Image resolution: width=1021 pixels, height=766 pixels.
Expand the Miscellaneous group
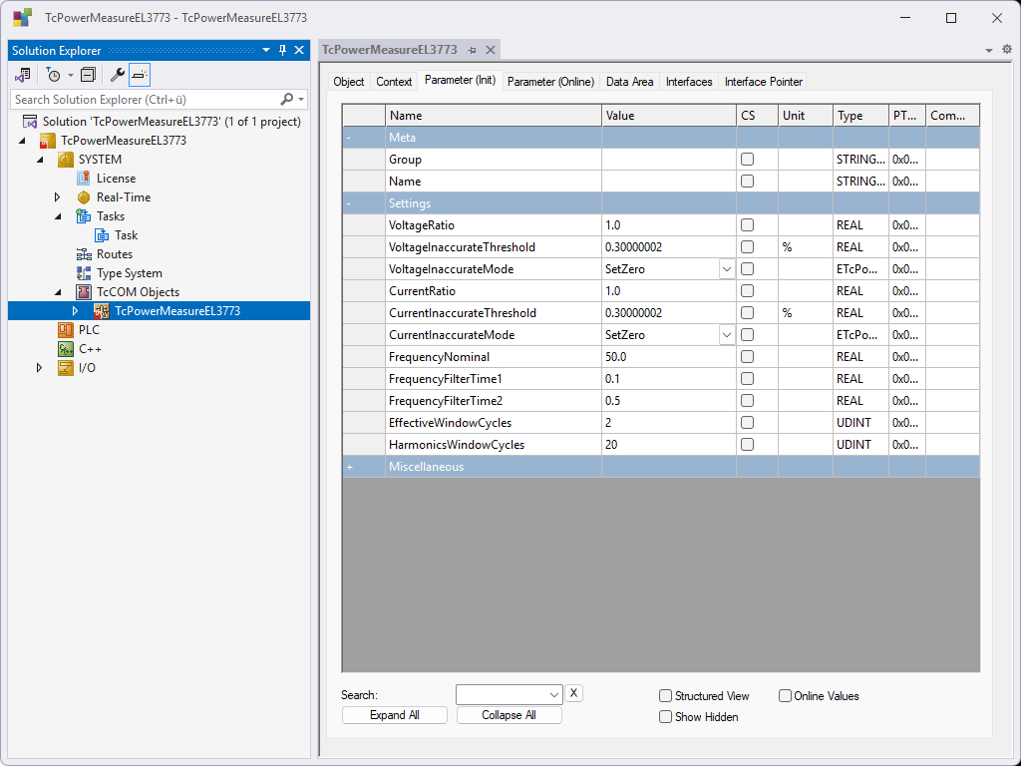(350, 467)
